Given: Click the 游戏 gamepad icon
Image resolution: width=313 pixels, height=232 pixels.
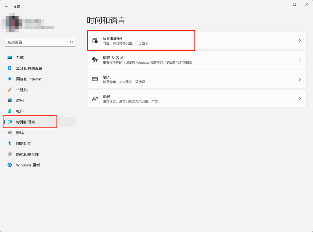Looking at the screenshot, I should 10,132.
